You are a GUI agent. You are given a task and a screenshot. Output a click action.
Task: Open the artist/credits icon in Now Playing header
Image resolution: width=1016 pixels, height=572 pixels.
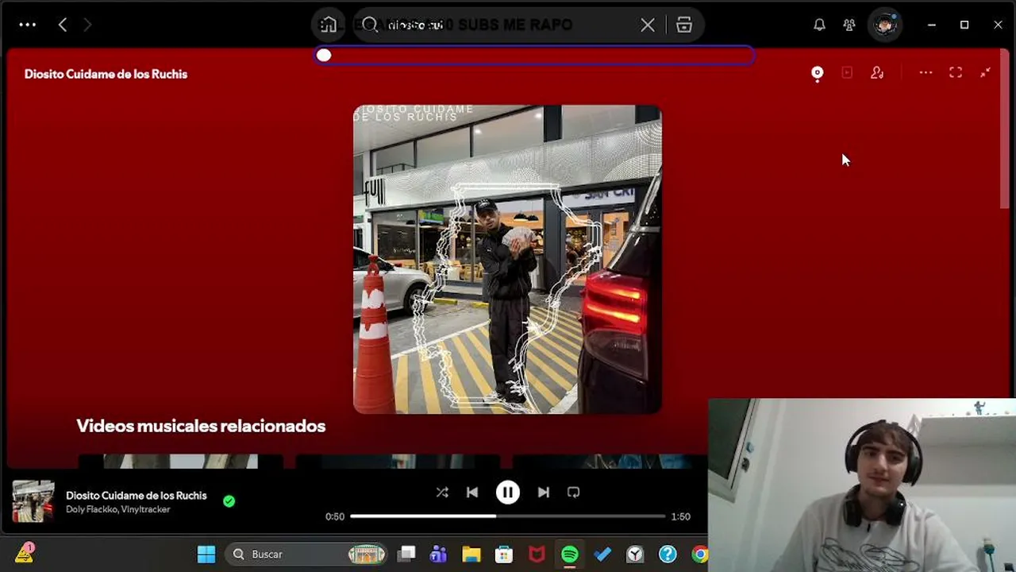point(877,73)
